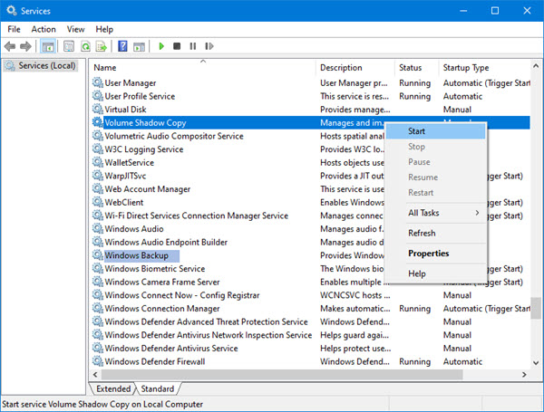The width and height of the screenshot is (544, 412).
Task: Sort by the Startup Type column header
Action: coord(465,68)
